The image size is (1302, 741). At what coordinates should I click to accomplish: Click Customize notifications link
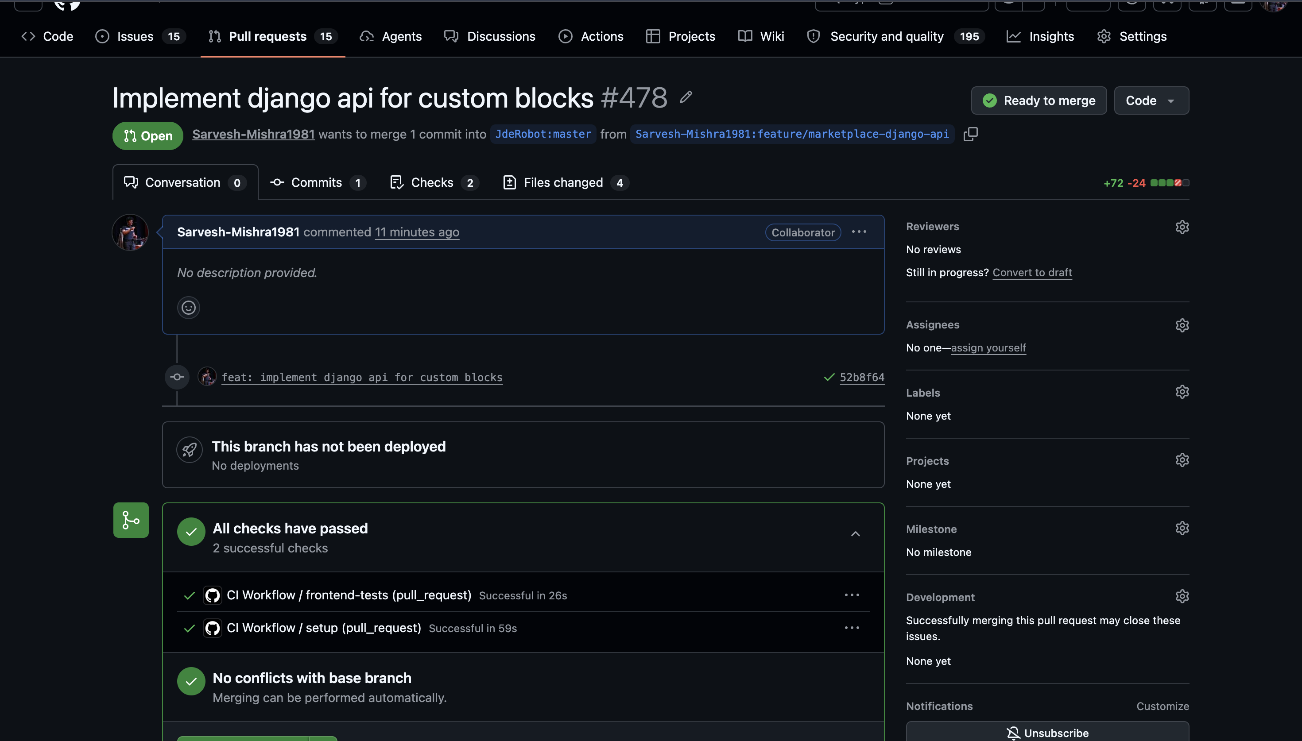pyautogui.click(x=1162, y=706)
